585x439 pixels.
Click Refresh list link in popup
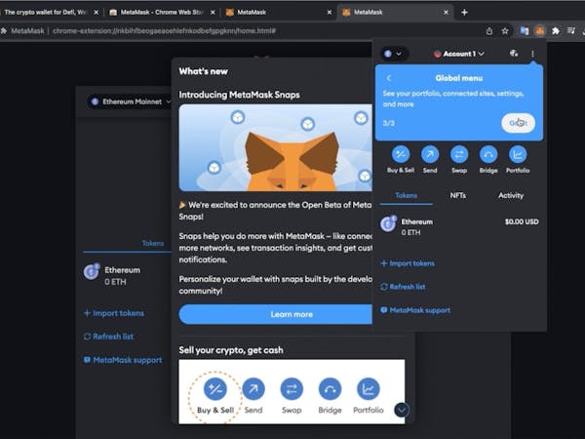pos(403,287)
